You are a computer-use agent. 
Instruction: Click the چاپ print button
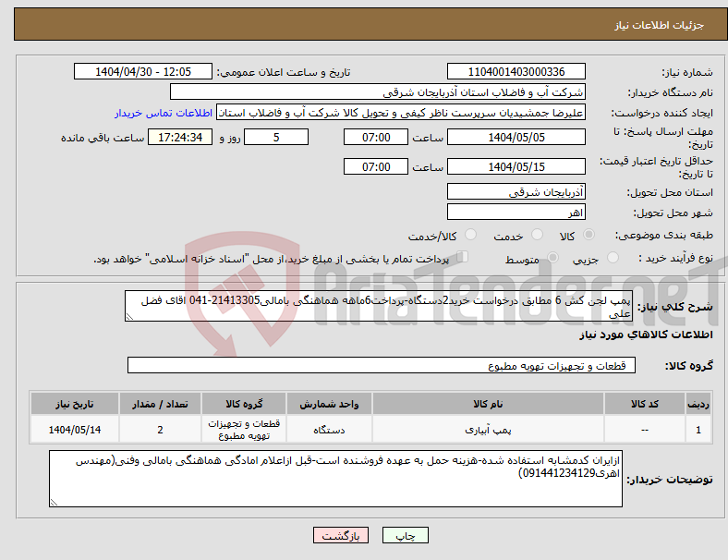405,535
